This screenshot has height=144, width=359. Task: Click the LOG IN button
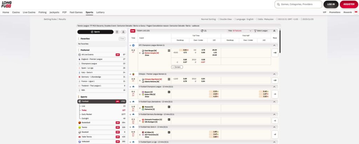331,4
